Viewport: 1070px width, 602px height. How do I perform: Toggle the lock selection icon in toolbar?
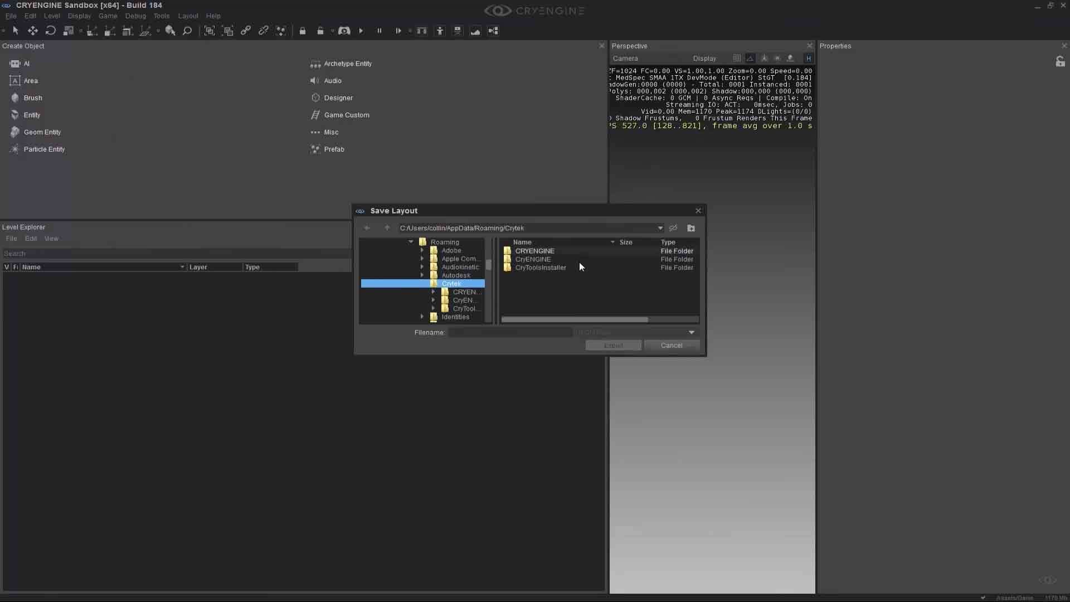(302, 31)
